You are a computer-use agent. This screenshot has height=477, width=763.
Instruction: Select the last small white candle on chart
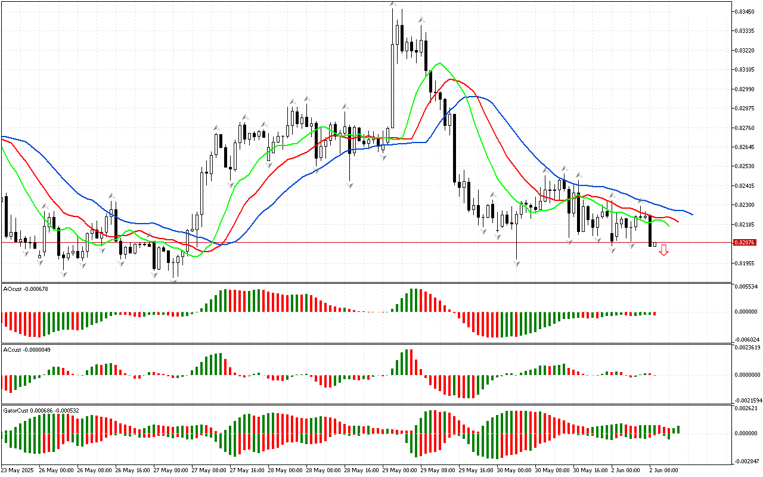pyautogui.click(x=655, y=244)
